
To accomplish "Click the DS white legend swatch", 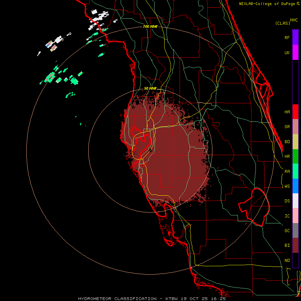I will point(295,201).
